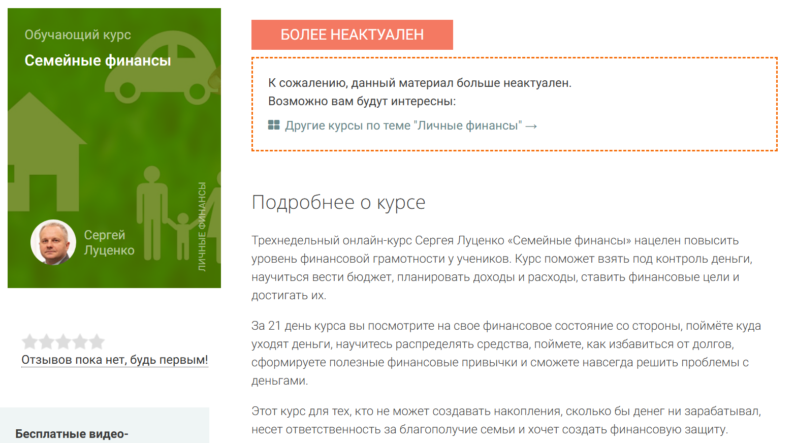The width and height of the screenshot is (796, 443).
Task: Open 'Другие курсы по теме Личные финансы' link
Action: (x=410, y=125)
